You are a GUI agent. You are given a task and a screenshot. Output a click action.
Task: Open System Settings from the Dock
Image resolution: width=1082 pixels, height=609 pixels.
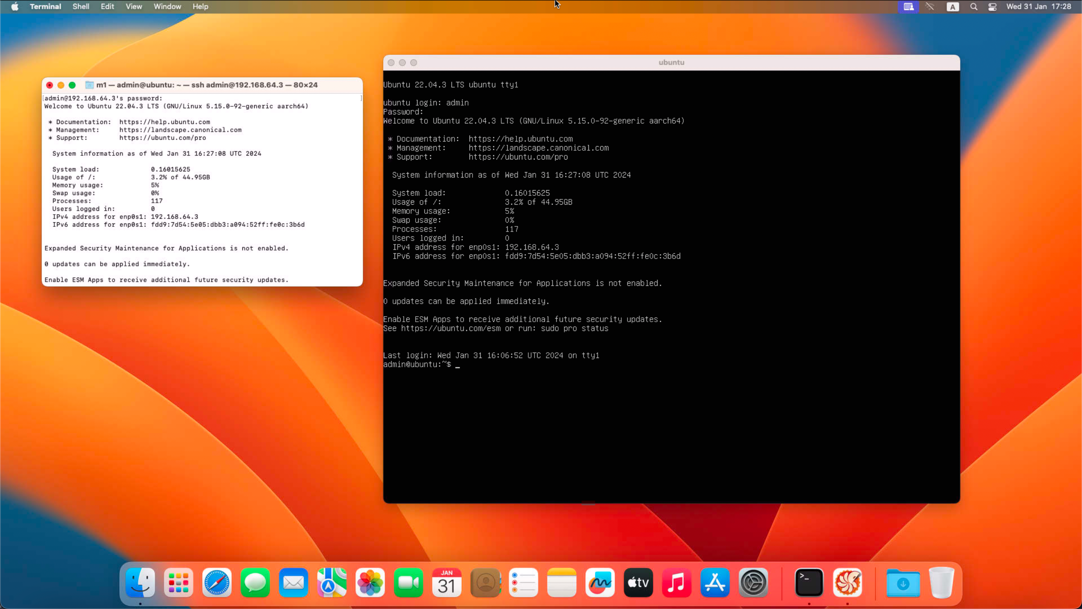coord(753,583)
